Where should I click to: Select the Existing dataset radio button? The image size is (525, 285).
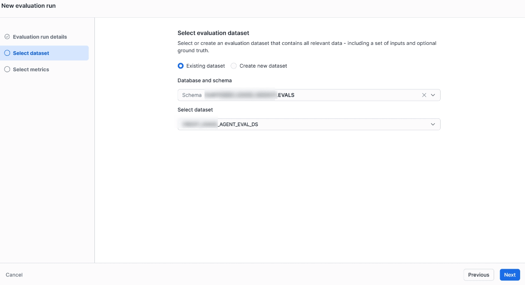click(181, 66)
